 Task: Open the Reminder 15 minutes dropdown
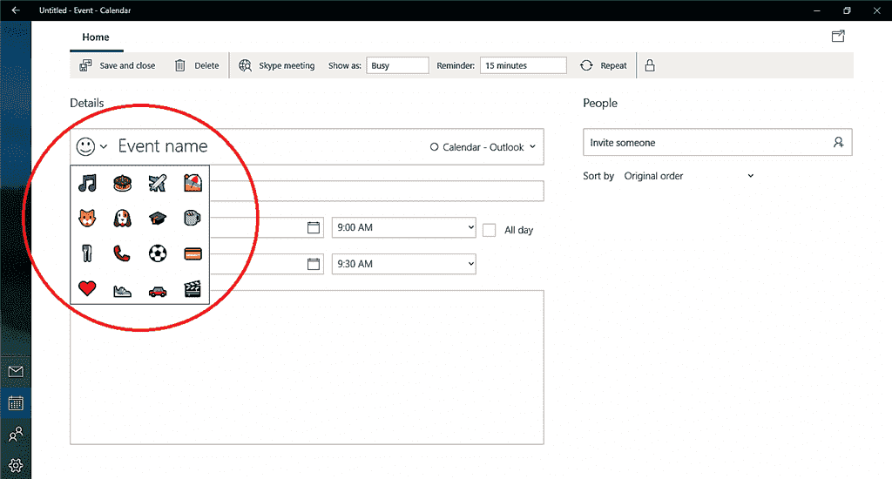(x=524, y=65)
